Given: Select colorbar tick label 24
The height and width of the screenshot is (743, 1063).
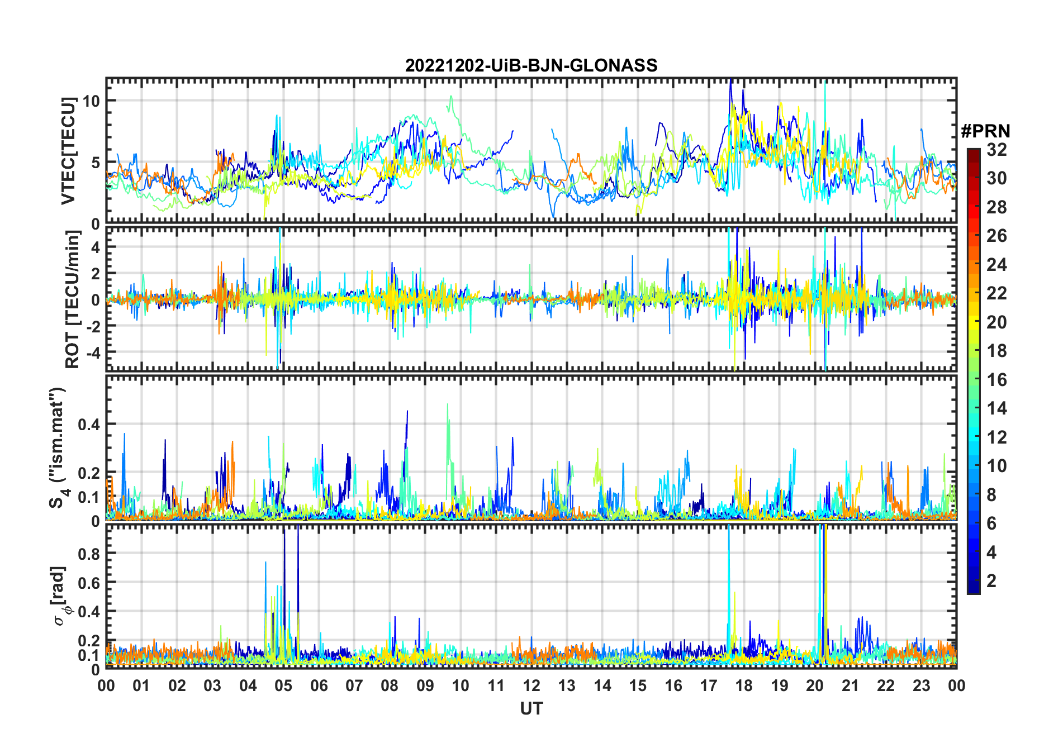Looking at the screenshot, I should click(996, 265).
